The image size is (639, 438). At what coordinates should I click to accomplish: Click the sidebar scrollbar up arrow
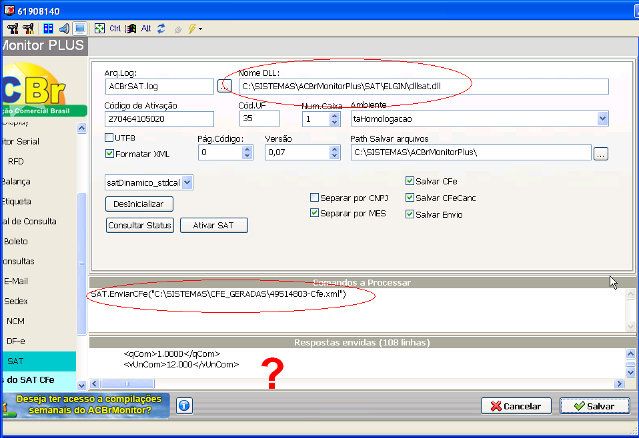(x=81, y=128)
